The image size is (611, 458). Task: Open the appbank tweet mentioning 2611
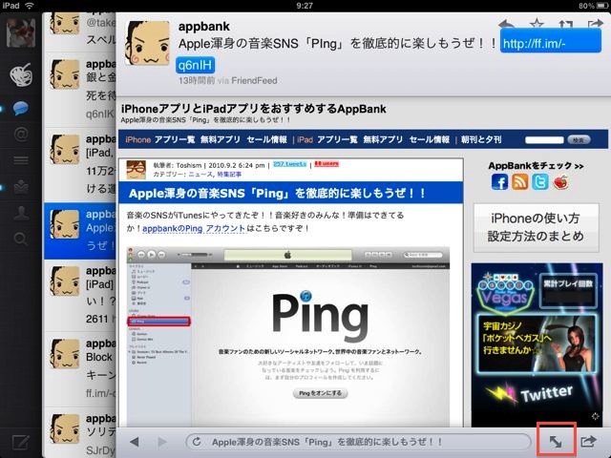[80, 296]
